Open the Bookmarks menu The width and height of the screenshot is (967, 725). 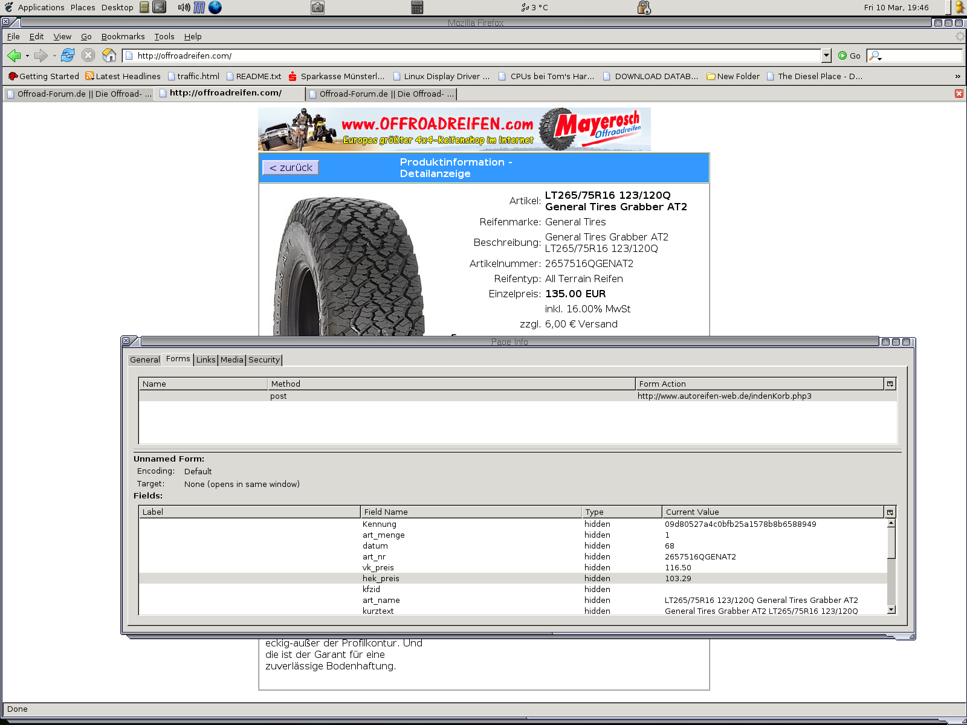pyautogui.click(x=123, y=36)
